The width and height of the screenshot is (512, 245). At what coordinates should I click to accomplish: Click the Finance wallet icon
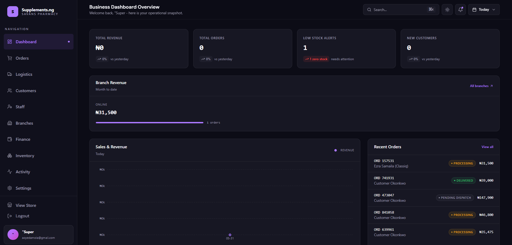[10, 139]
